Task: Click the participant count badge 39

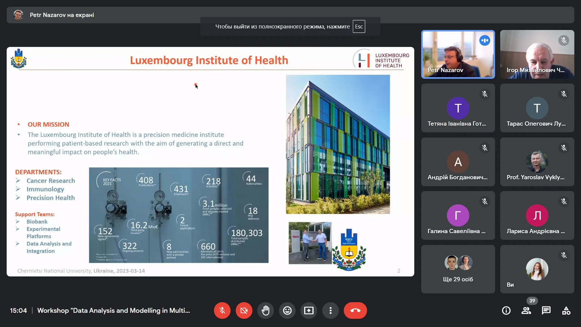Action: [x=532, y=301]
